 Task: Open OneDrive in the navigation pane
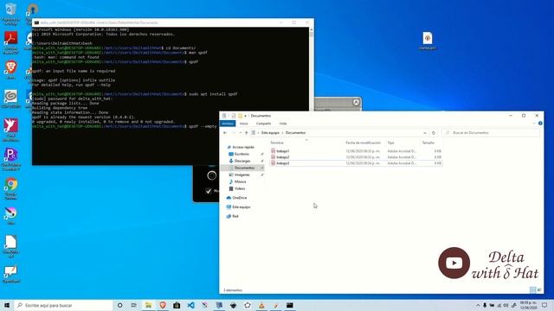240,198
